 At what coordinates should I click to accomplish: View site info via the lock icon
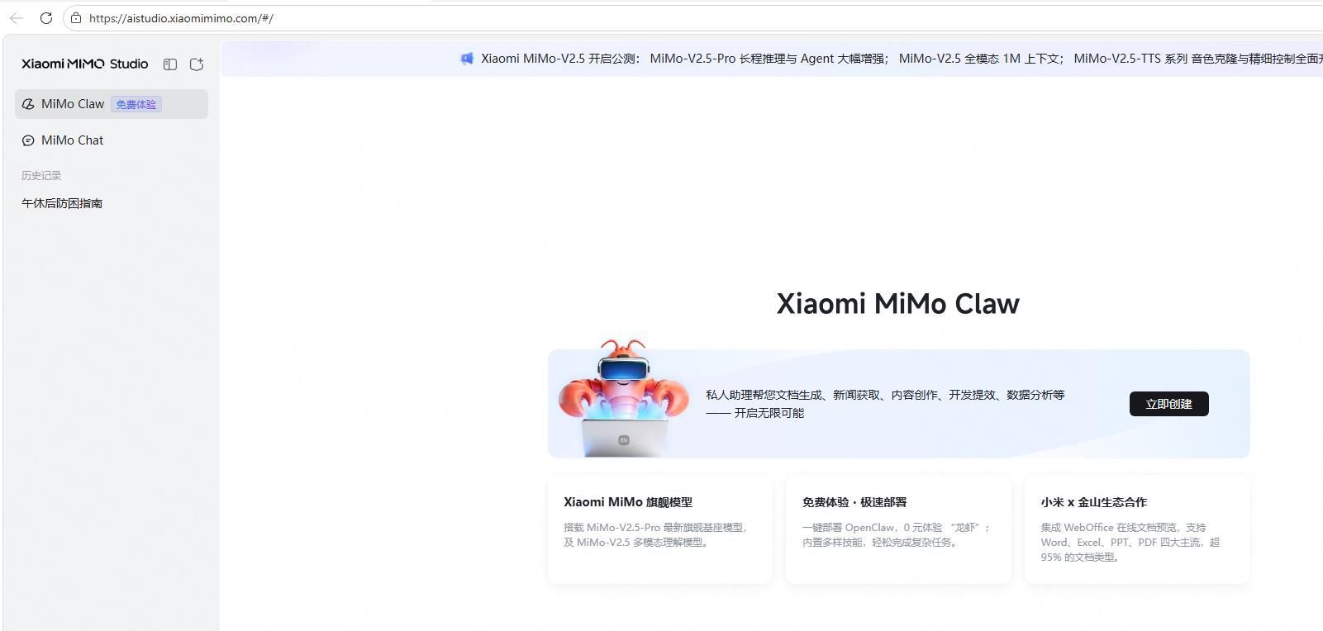point(76,18)
